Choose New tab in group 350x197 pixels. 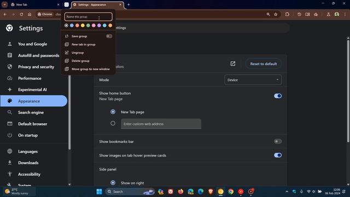[x=89, y=44]
